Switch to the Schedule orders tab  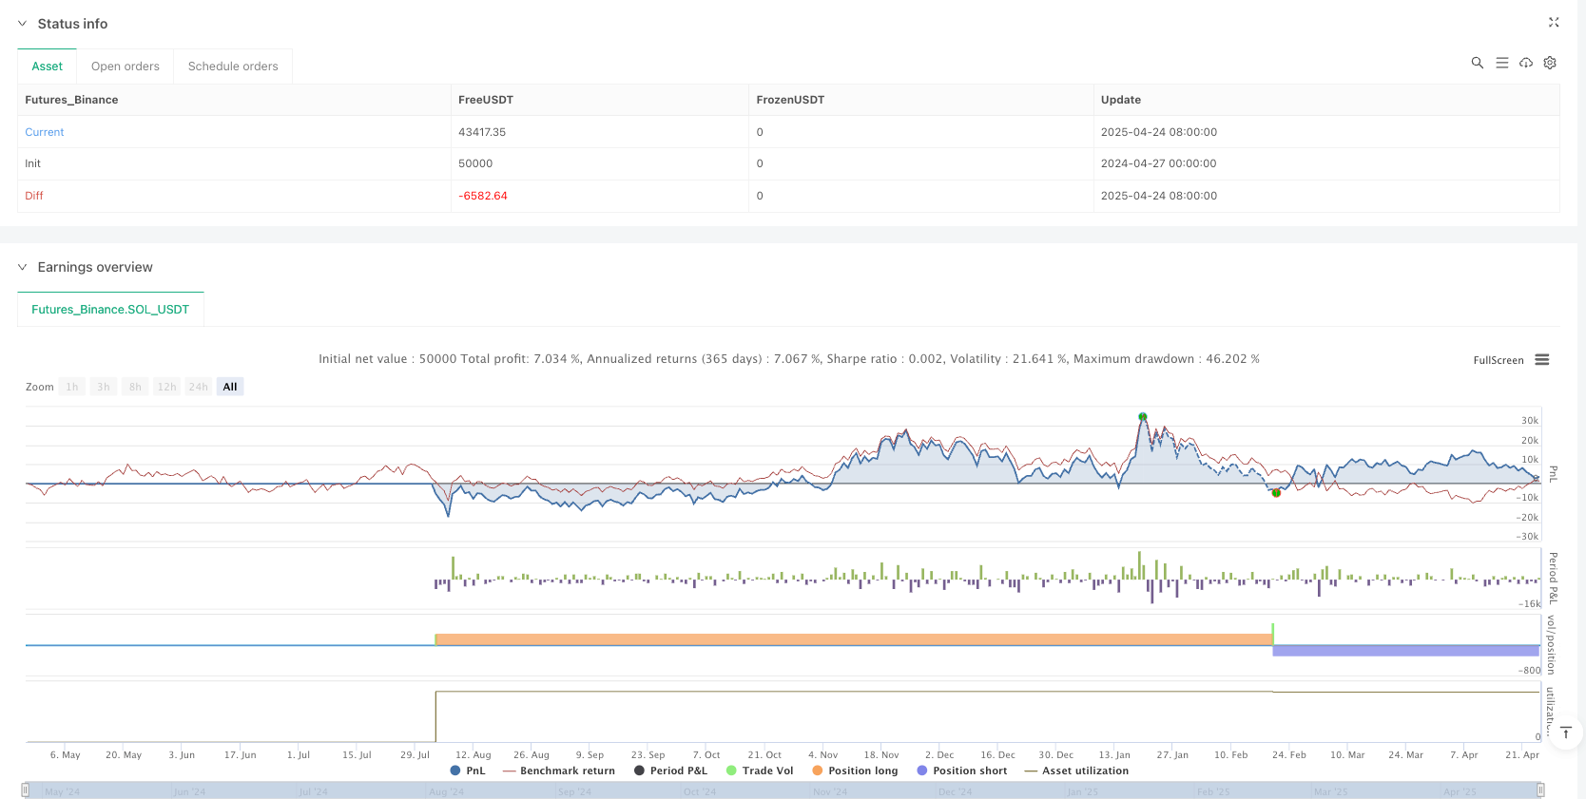[x=233, y=67]
